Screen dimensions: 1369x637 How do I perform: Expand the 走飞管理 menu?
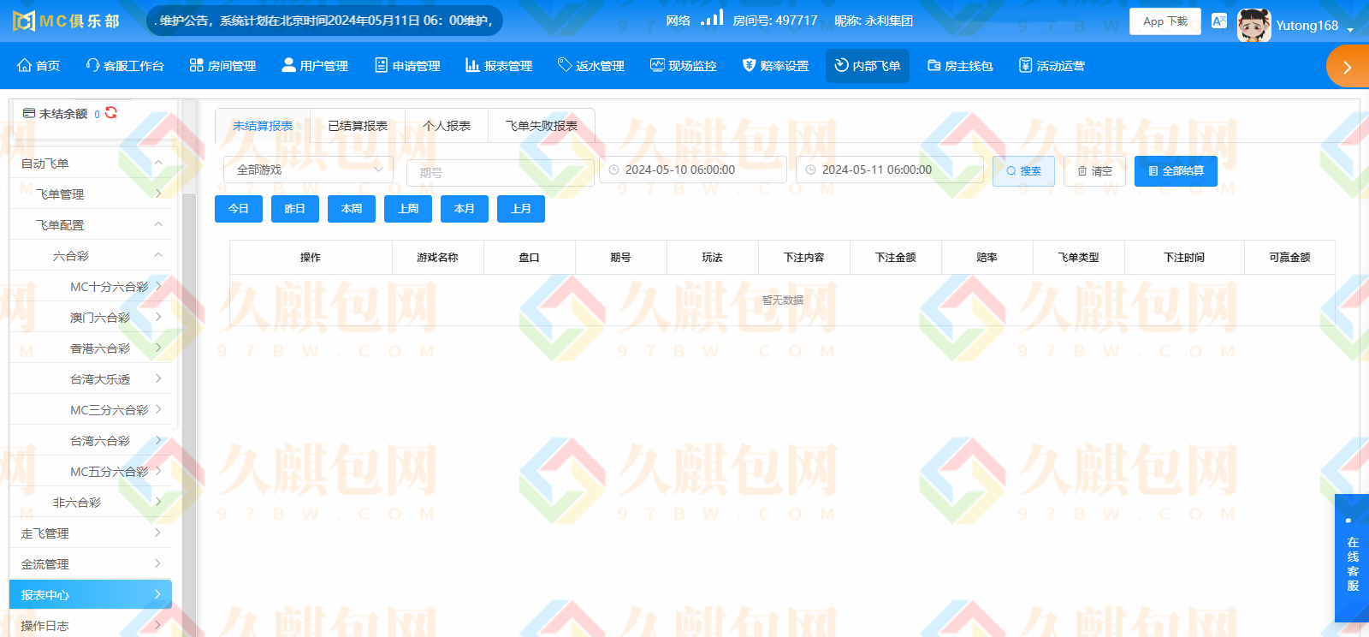coord(91,533)
